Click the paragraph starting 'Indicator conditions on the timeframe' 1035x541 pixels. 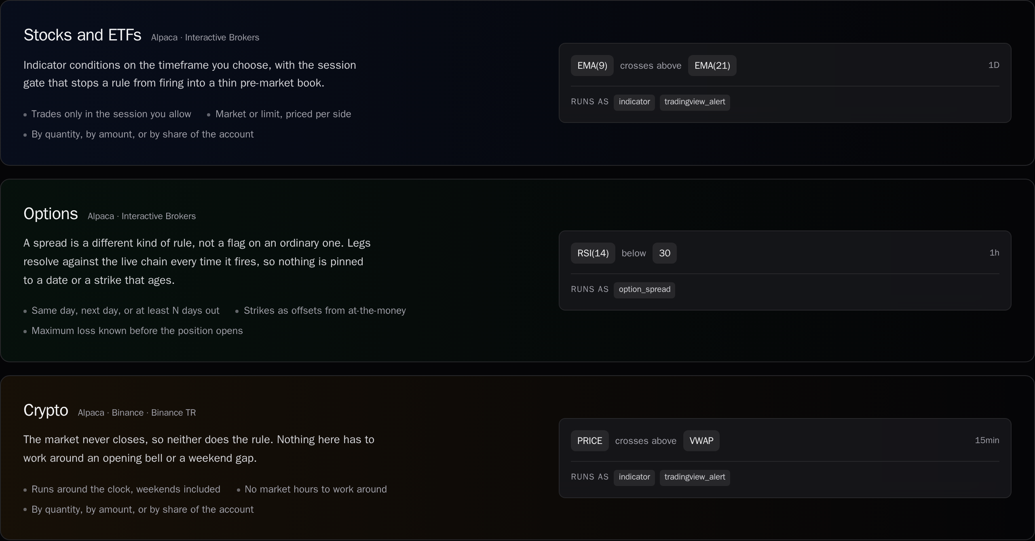point(190,74)
